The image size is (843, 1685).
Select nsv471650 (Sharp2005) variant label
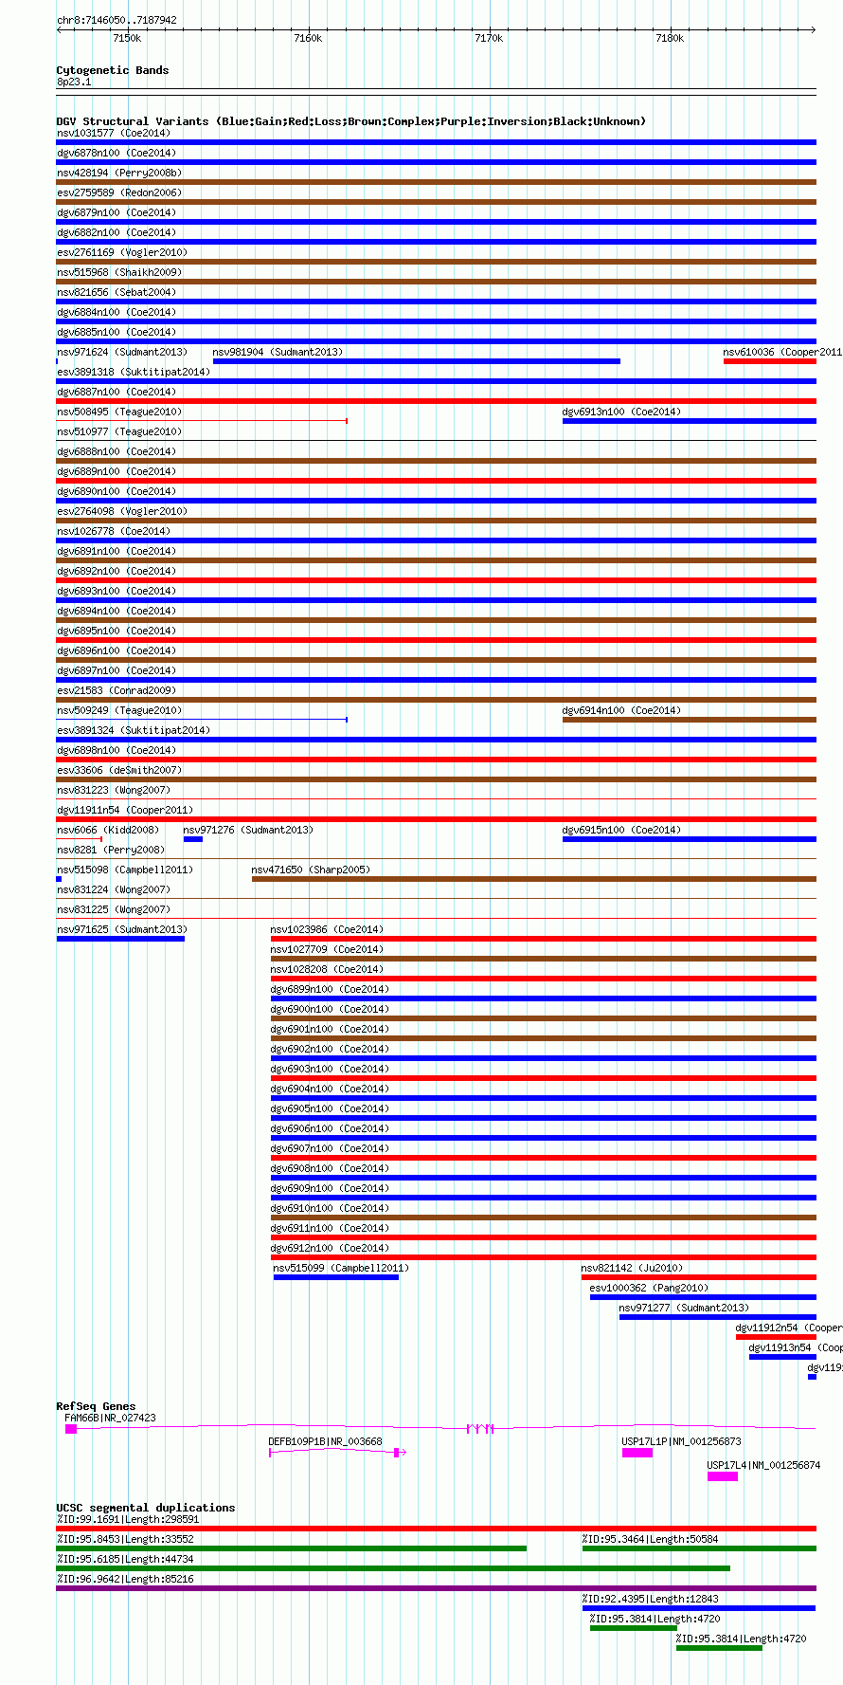311,870
